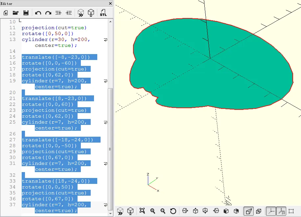
Task: Toggle Orthogonal projection mode
Action: [259, 211]
